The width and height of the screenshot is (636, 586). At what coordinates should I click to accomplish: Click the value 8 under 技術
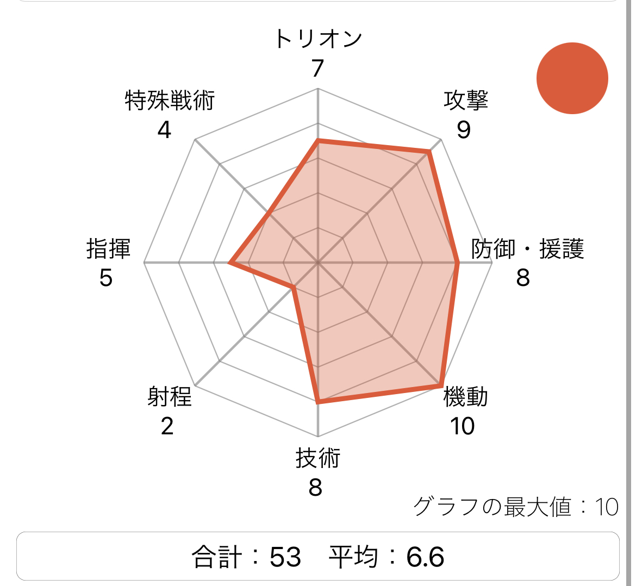tap(316, 488)
